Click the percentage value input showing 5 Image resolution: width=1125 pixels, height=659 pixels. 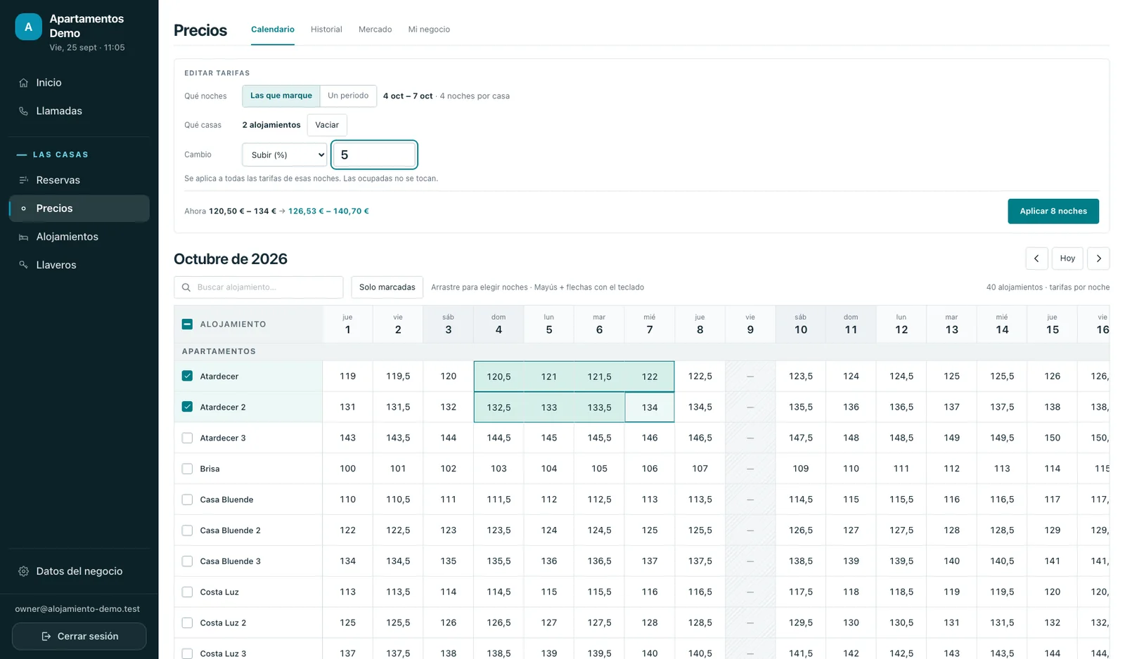(x=375, y=155)
